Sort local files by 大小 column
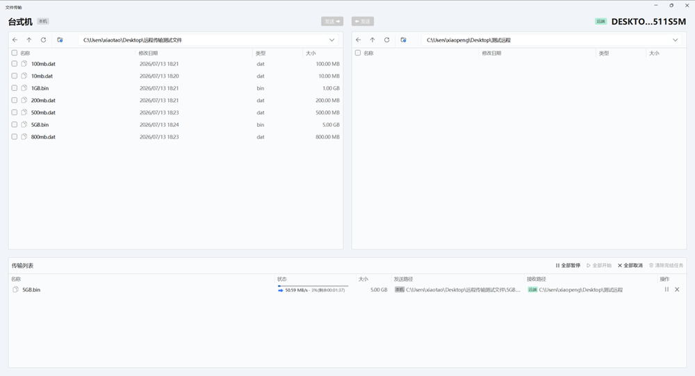The image size is (695, 376). click(x=311, y=53)
